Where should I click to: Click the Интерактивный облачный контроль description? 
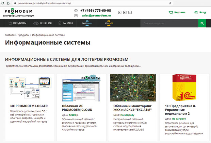tap(130, 124)
